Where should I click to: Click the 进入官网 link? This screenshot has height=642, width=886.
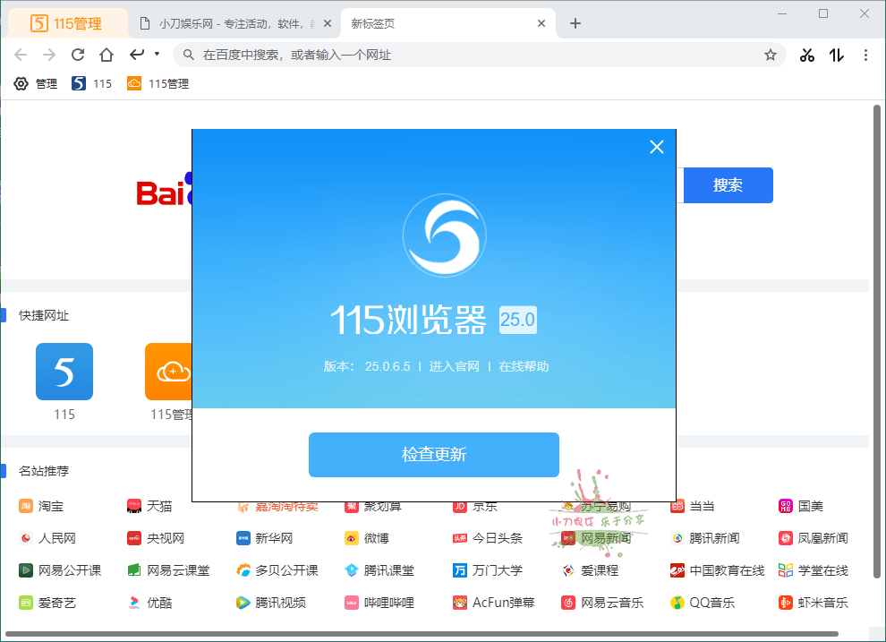(x=455, y=366)
